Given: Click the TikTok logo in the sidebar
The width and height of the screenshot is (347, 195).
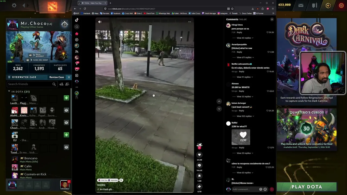Looking at the screenshot, I should click(77, 20).
